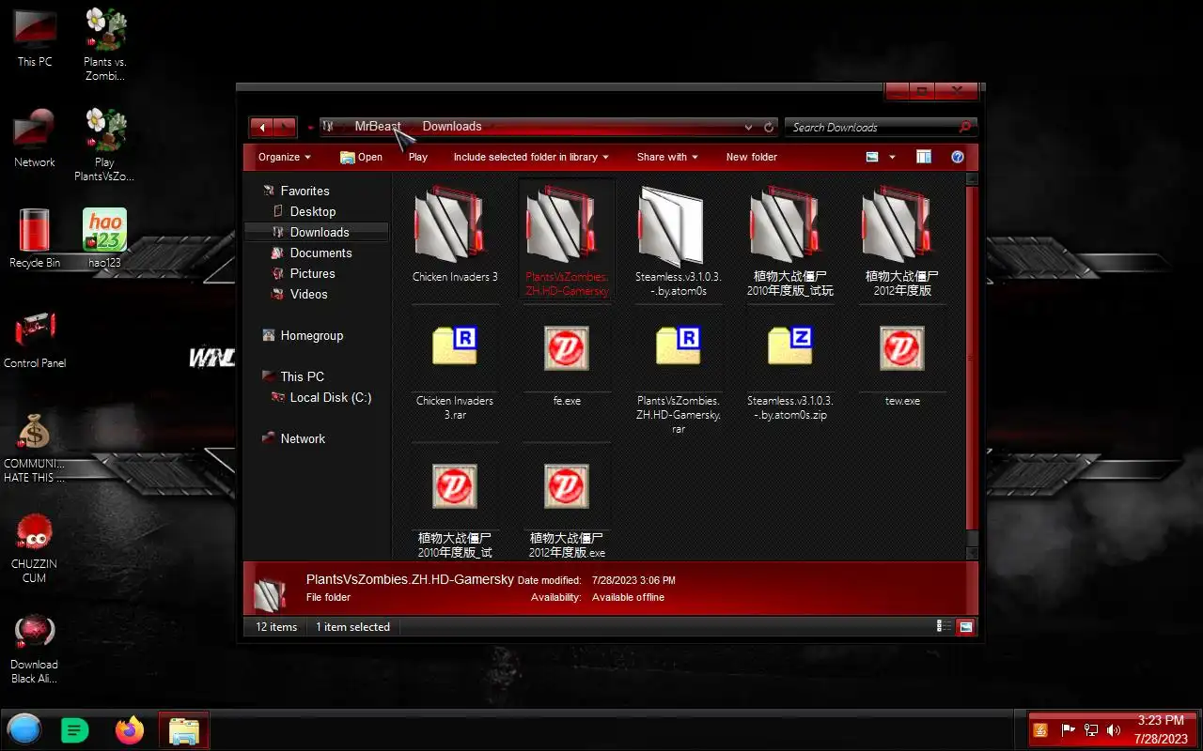Select the 植物大战僵尸 2010年度版 exe file
This screenshot has height=751, width=1203.
[x=455, y=508]
